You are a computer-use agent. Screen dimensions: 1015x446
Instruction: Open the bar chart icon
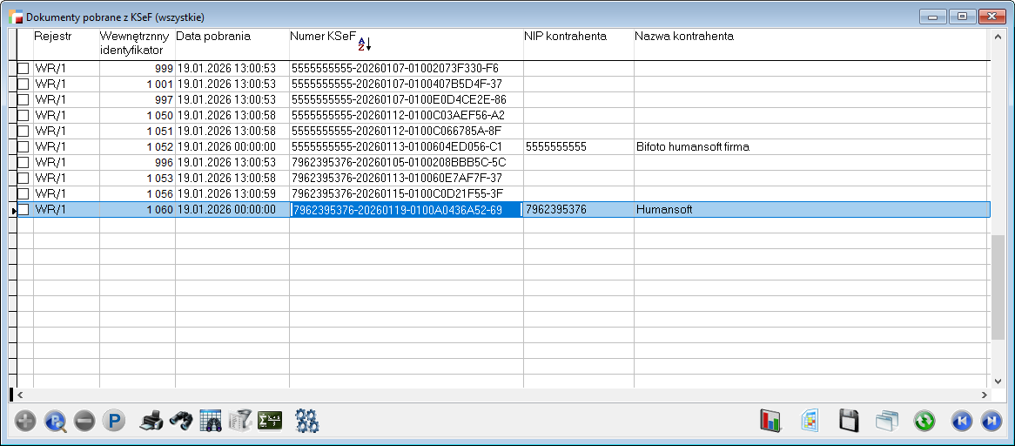coord(771,421)
